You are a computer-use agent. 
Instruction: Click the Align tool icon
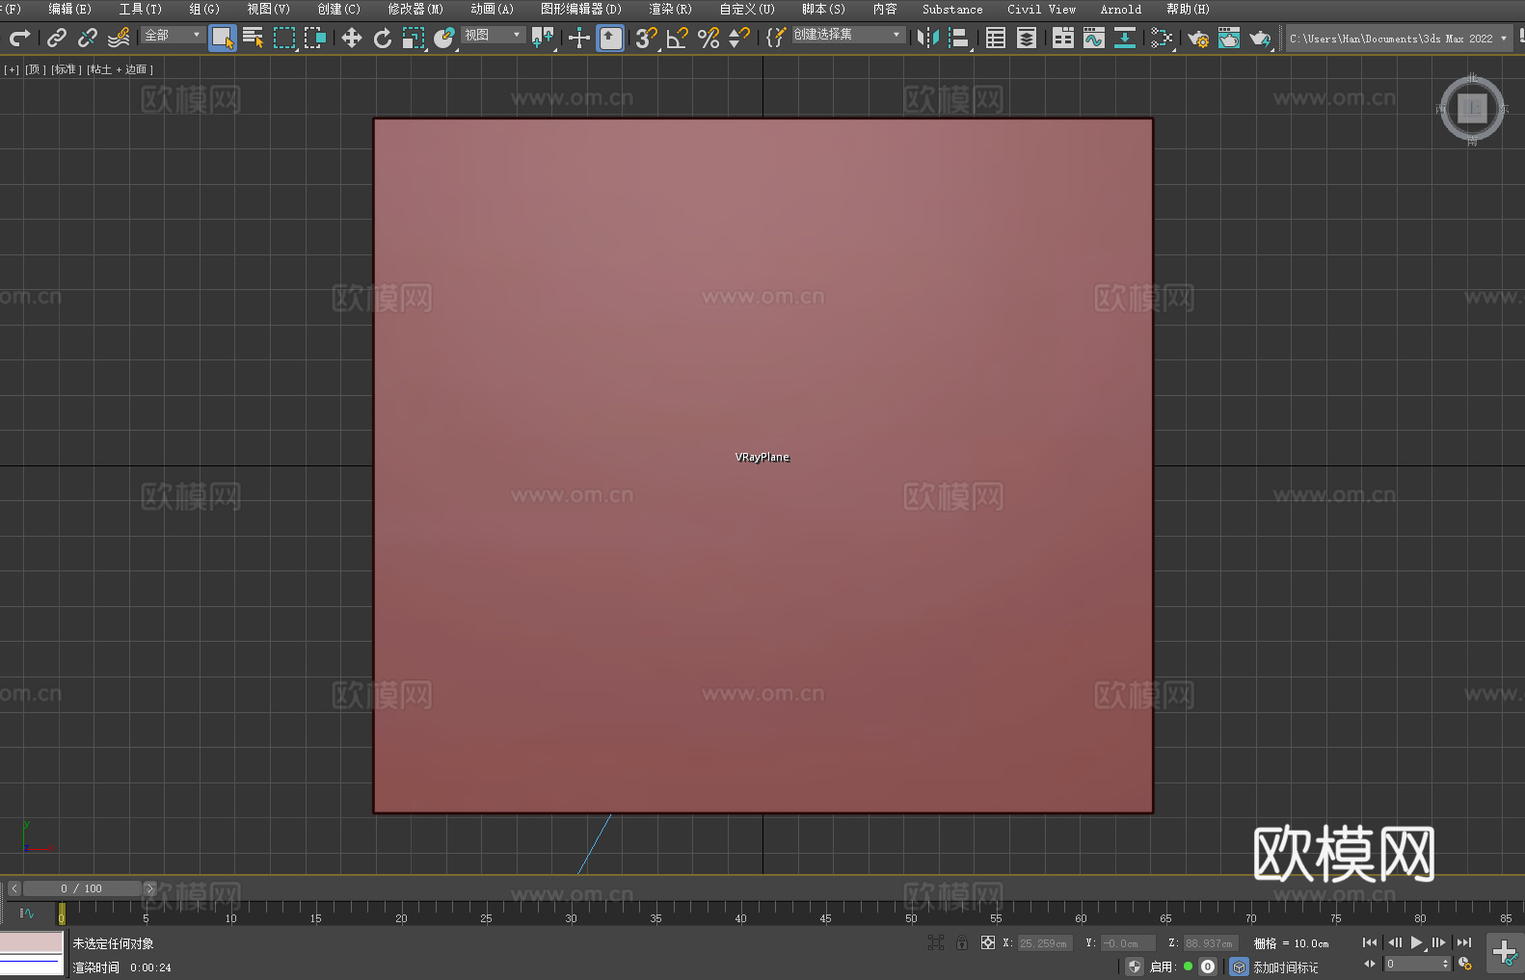959,38
